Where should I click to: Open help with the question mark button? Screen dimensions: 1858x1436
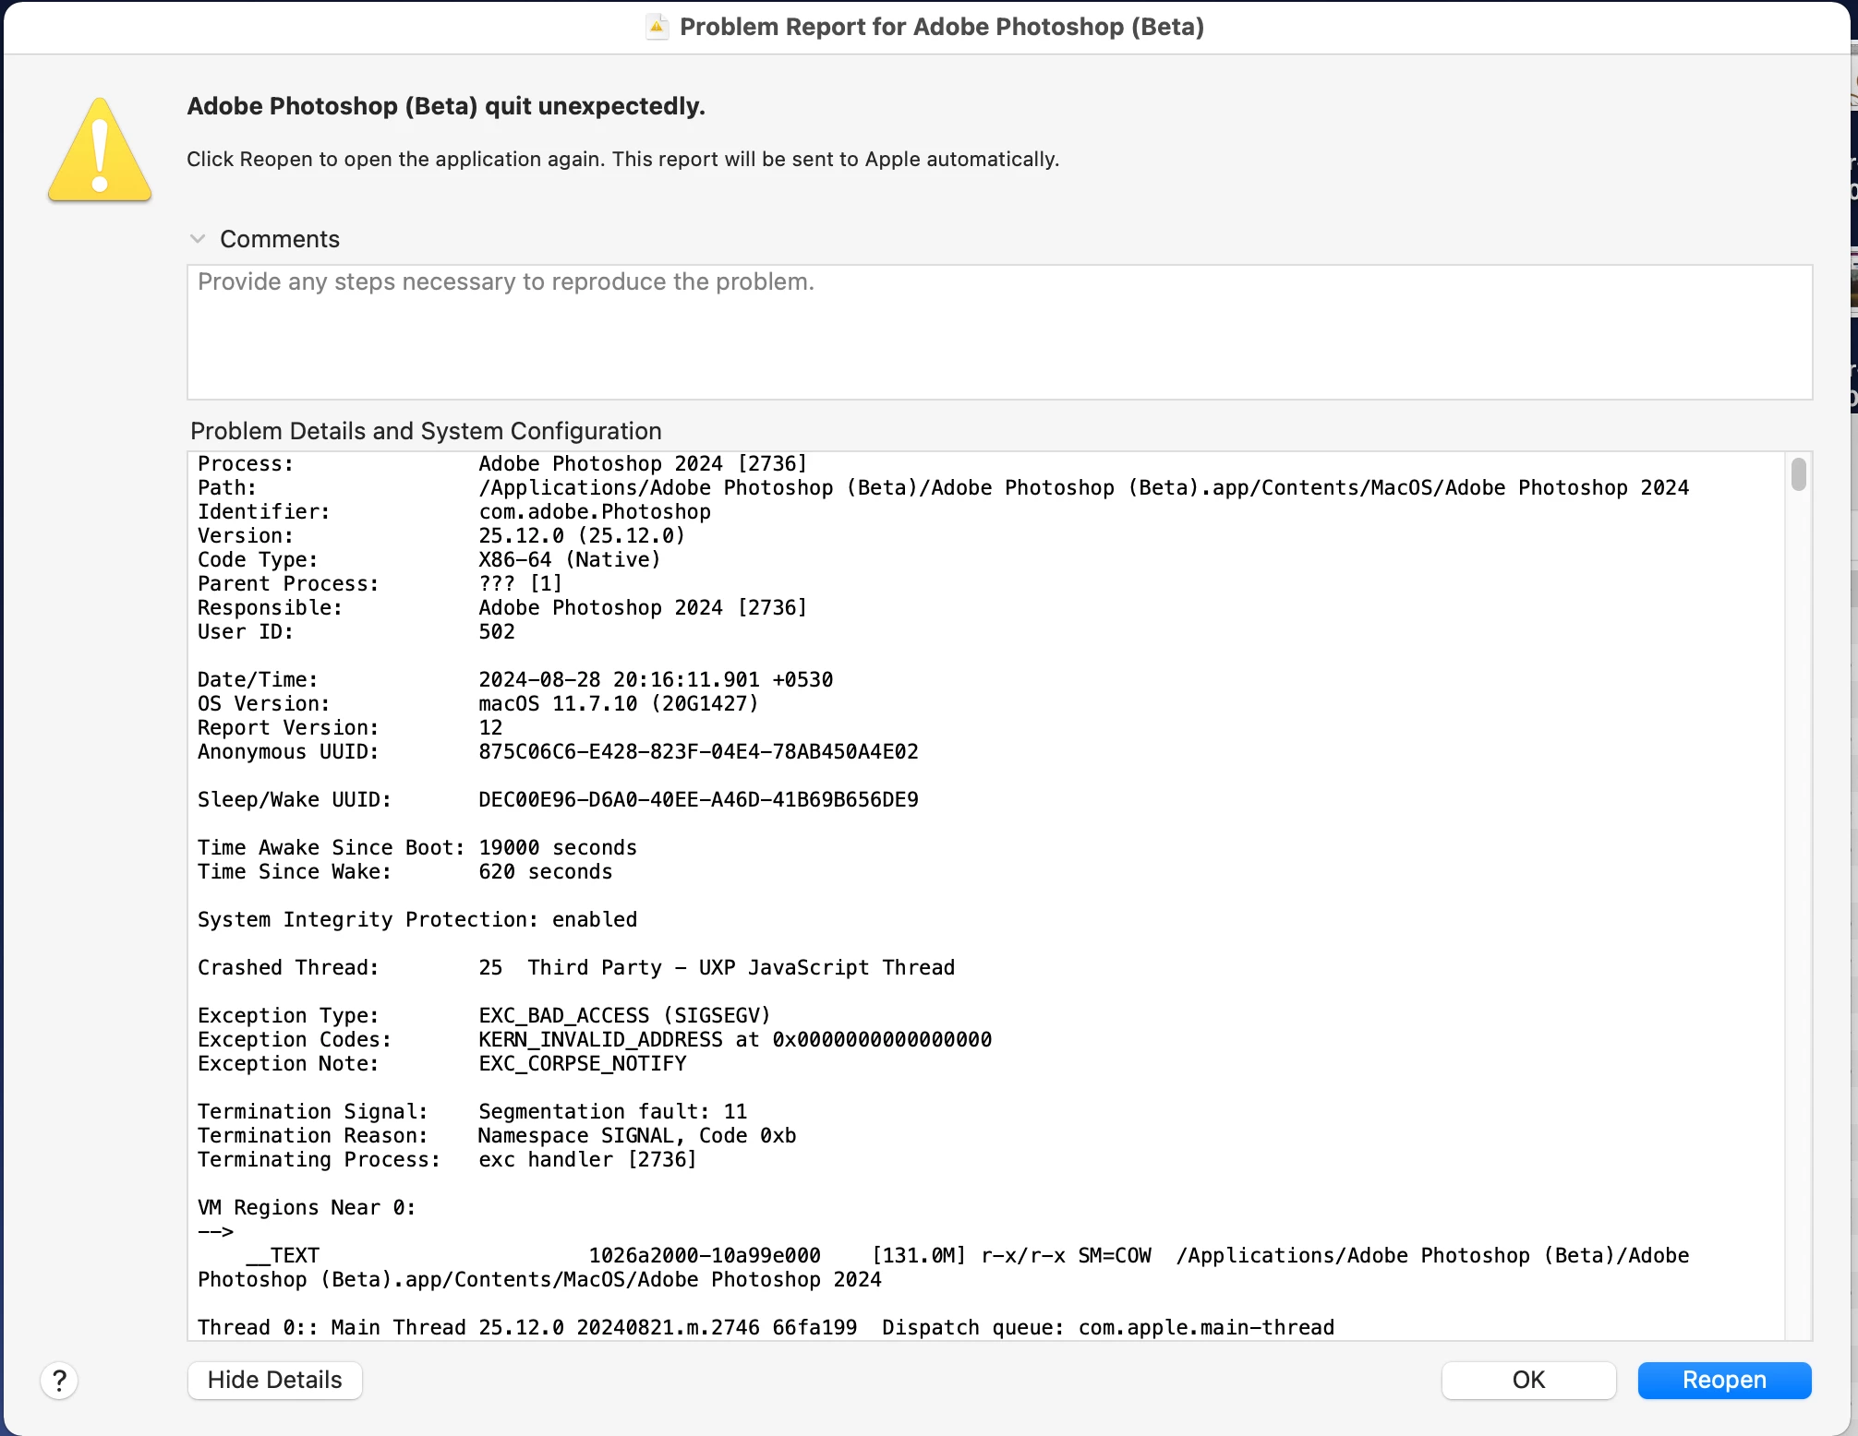click(x=59, y=1381)
